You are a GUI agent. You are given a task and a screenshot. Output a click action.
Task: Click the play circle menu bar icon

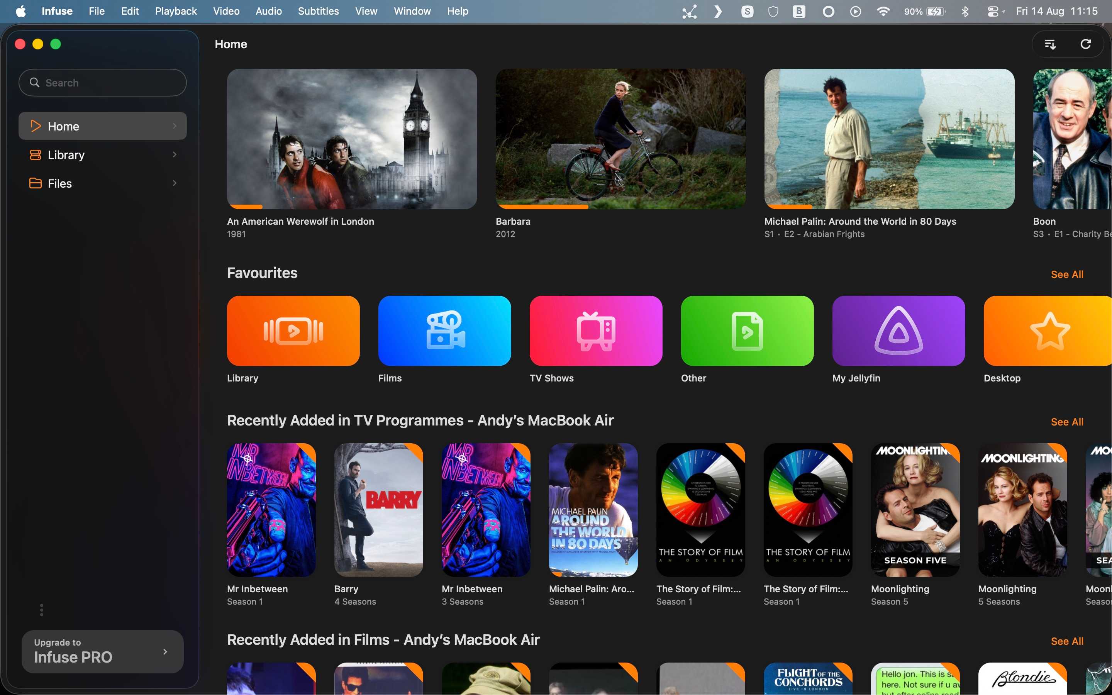point(856,11)
